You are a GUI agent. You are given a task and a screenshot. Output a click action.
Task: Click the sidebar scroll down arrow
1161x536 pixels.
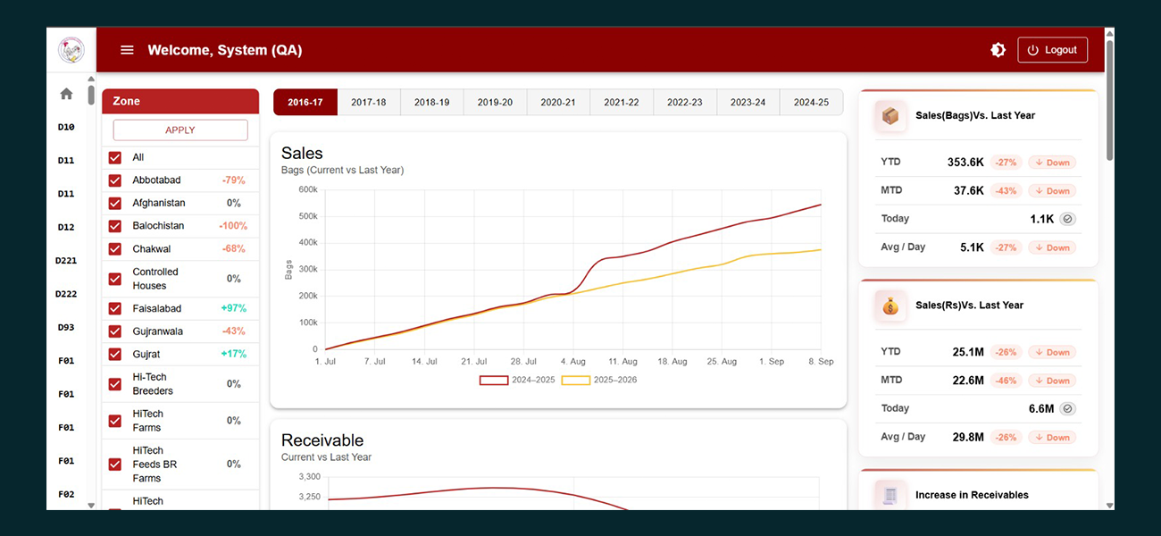(91, 505)
